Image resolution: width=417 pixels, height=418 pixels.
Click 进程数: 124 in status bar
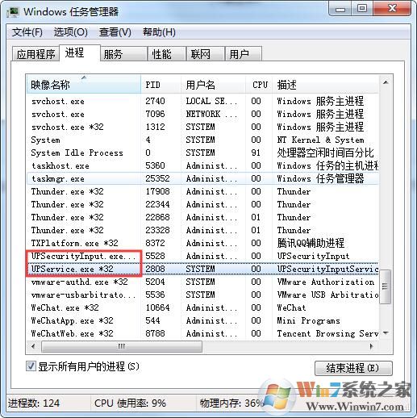click(x=34, y=403)
